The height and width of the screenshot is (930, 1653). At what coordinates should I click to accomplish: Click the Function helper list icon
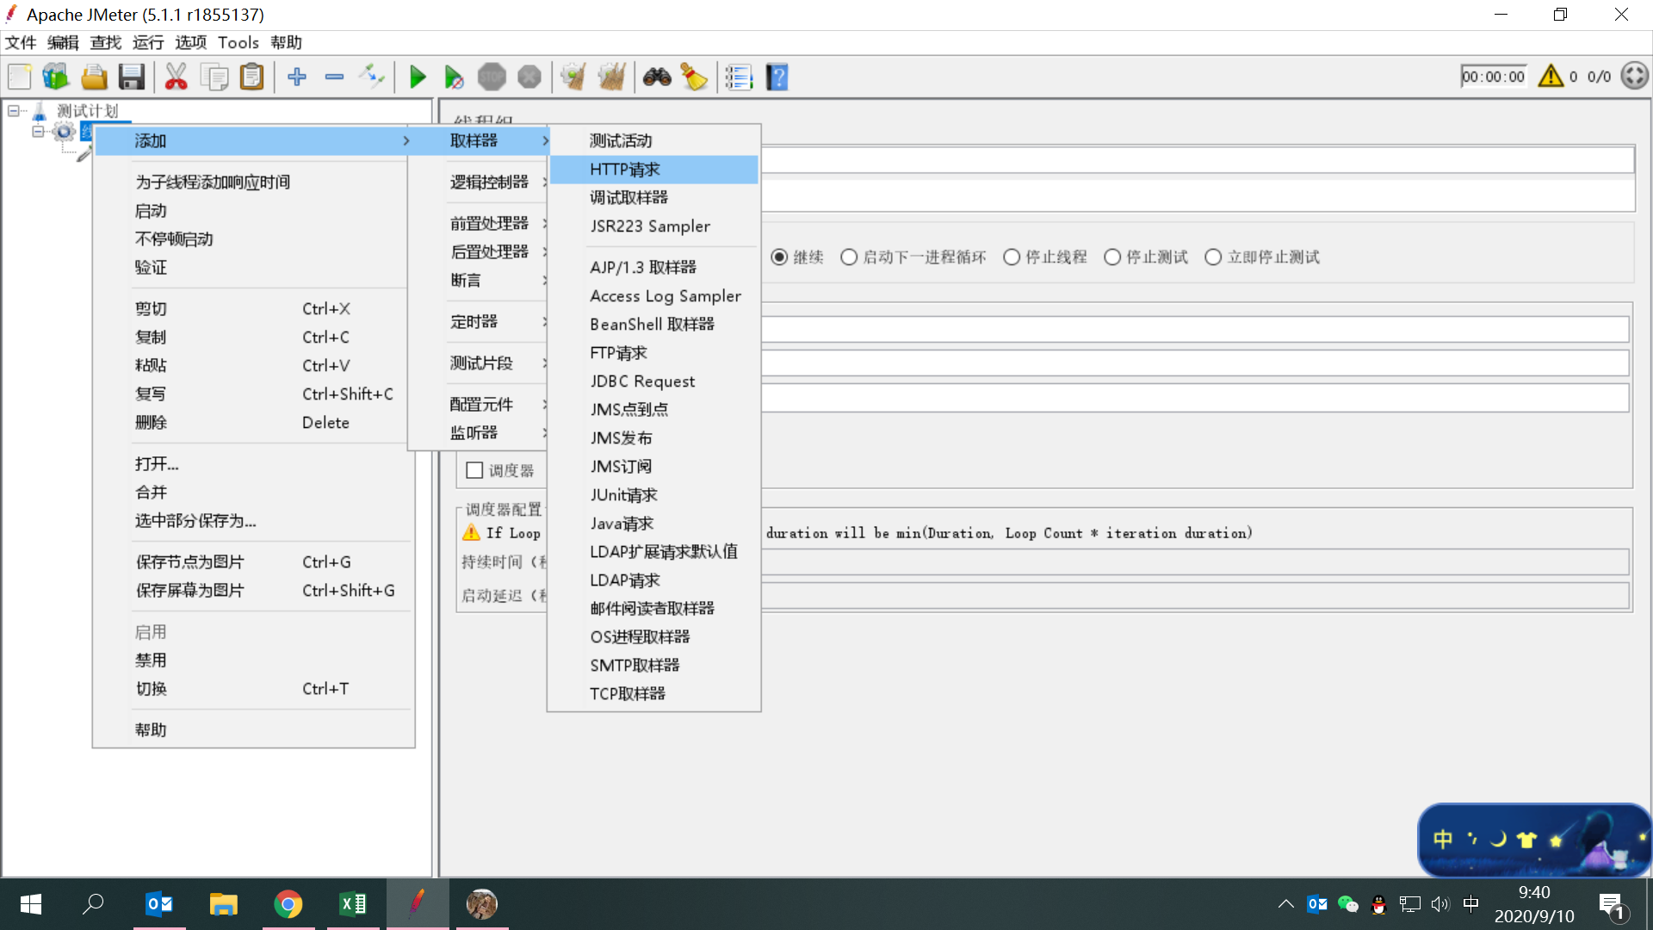739,77
